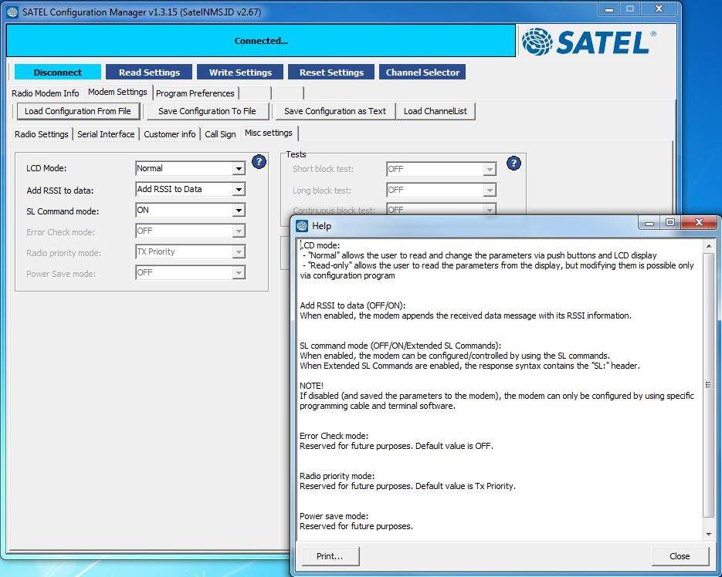The image size is (722, 577).
Task: Open the LCD Mode dropdown
Action: [x=239, y=168]
